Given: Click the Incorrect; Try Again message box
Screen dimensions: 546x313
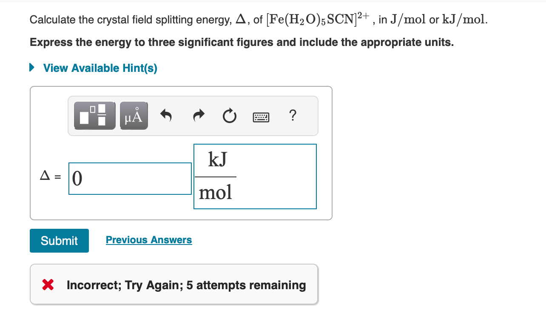Looking at the screenshot, I should pyautogui.click(x=173, y=284).
